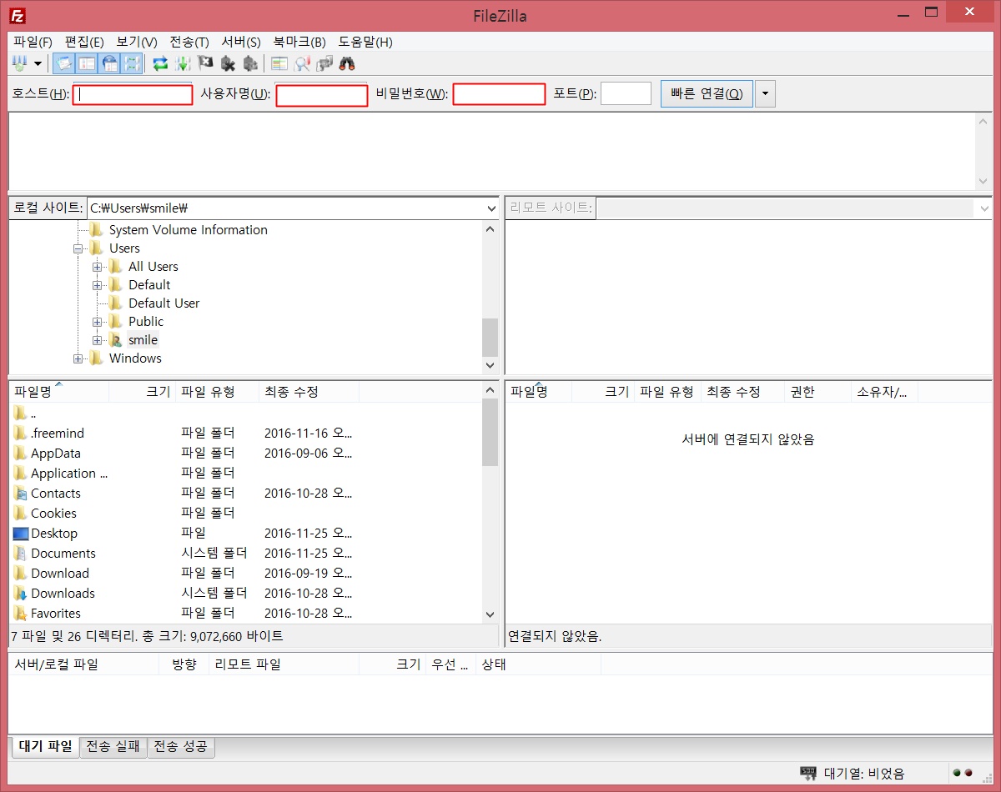Click the 빠른 연결 quick connect button
The width and height of the screenshot is (1001, 792).
[707, 93]
